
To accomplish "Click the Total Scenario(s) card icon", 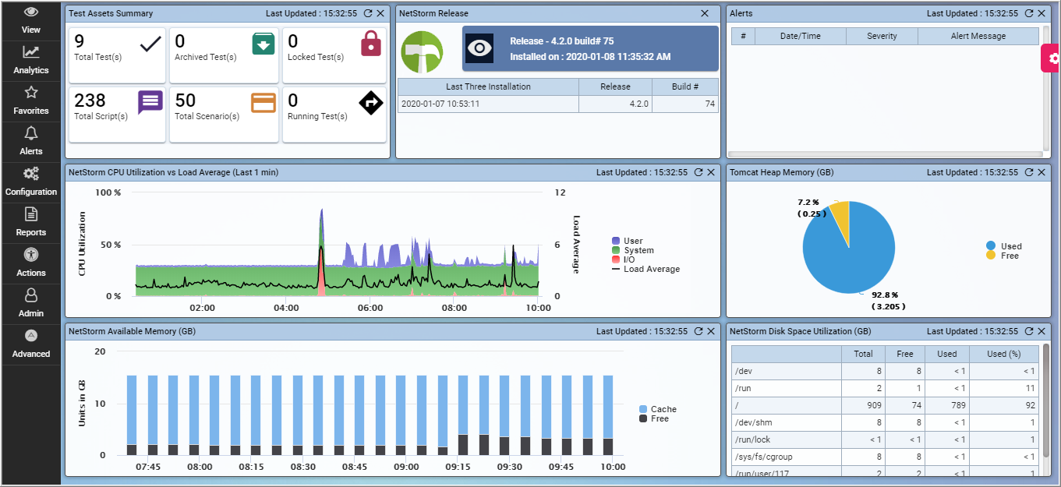I will point(263,102).
